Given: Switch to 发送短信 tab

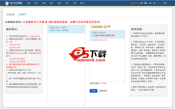Looking at the screenshot, I should pyautogui.click(x=10, y=14).
